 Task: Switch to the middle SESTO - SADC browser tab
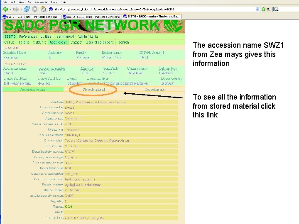coord(91,17)
